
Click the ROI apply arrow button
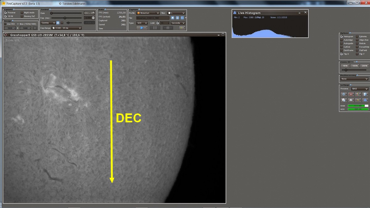[35, 28]
